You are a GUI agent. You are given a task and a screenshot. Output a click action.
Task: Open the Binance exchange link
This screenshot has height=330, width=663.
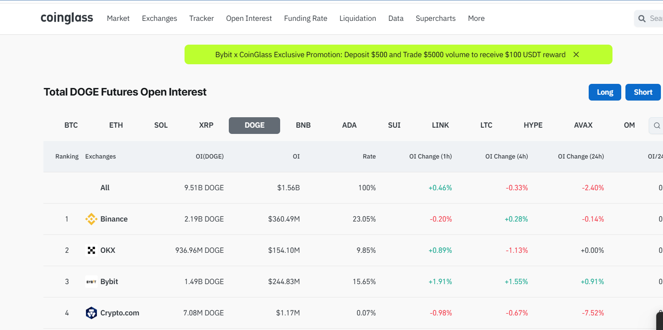pos(114,219)
